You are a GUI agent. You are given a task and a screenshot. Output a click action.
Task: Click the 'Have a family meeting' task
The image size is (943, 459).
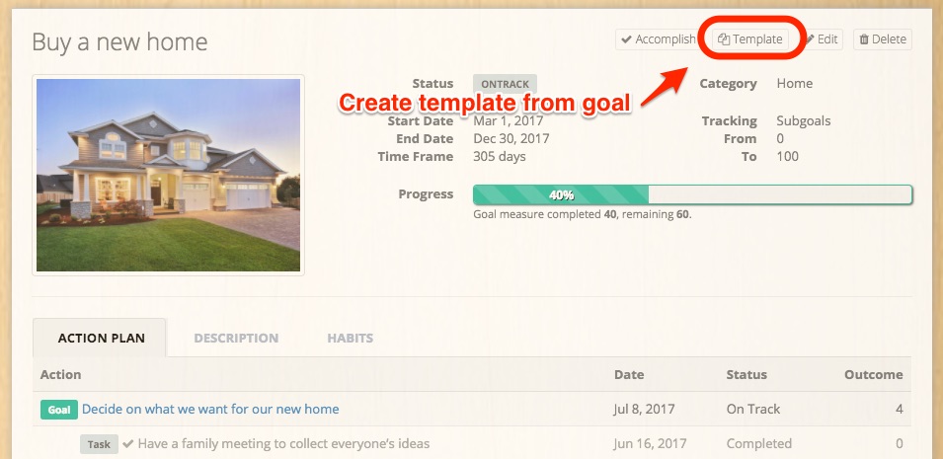click(x=283, y=444)
